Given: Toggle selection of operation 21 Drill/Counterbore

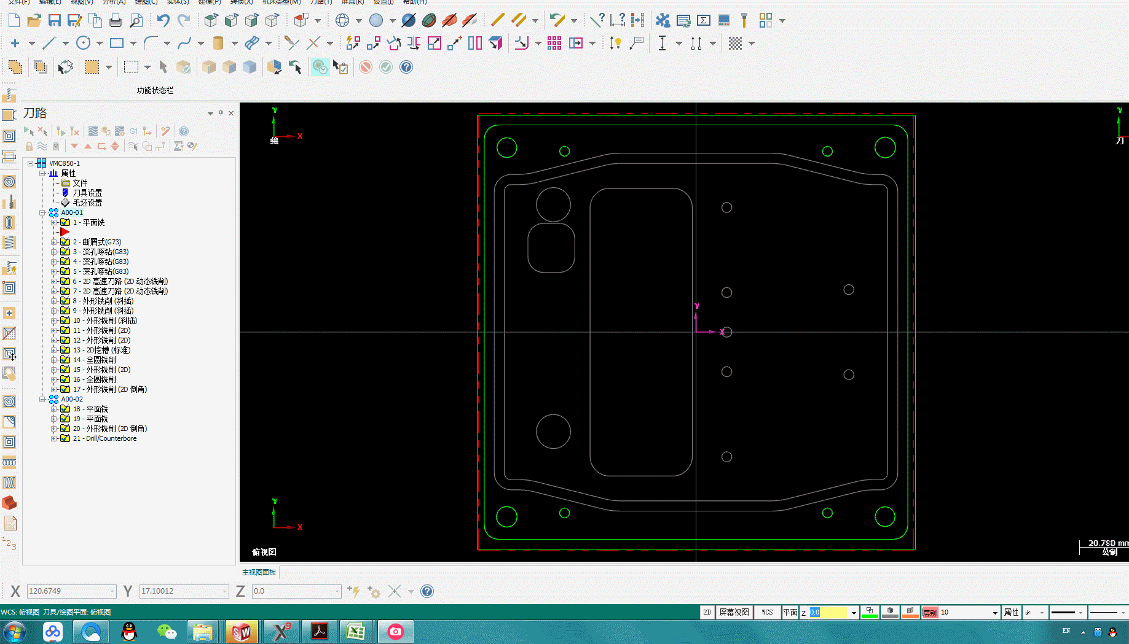Looking at the screenshot, I should coord(65,438).
